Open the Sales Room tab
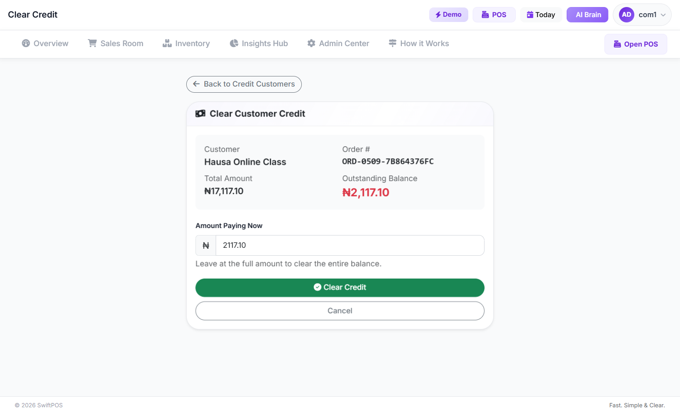The height and width of the screenshot is (413, 680). tap(116, 43)
